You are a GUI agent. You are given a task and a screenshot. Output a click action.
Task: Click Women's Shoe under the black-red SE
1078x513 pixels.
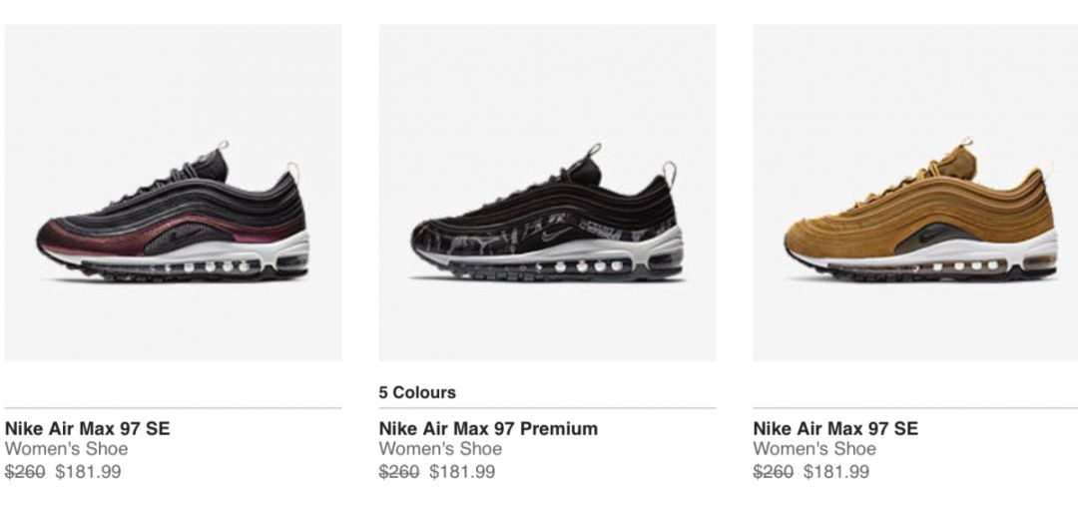(66, 449)
